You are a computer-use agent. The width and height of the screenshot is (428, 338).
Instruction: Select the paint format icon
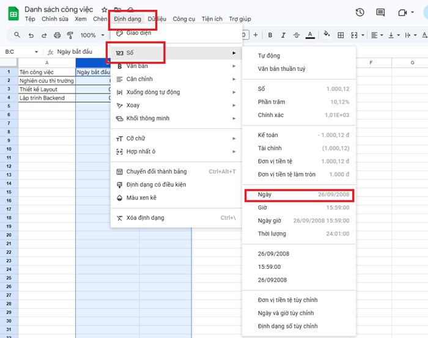click(70, 35)
